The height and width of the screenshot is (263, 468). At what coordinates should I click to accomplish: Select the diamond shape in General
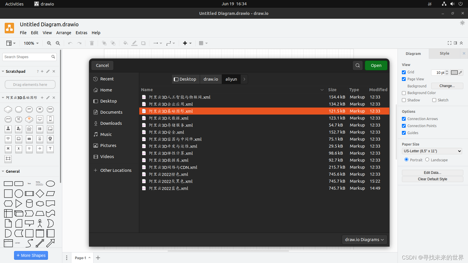(x=40, y=193)
